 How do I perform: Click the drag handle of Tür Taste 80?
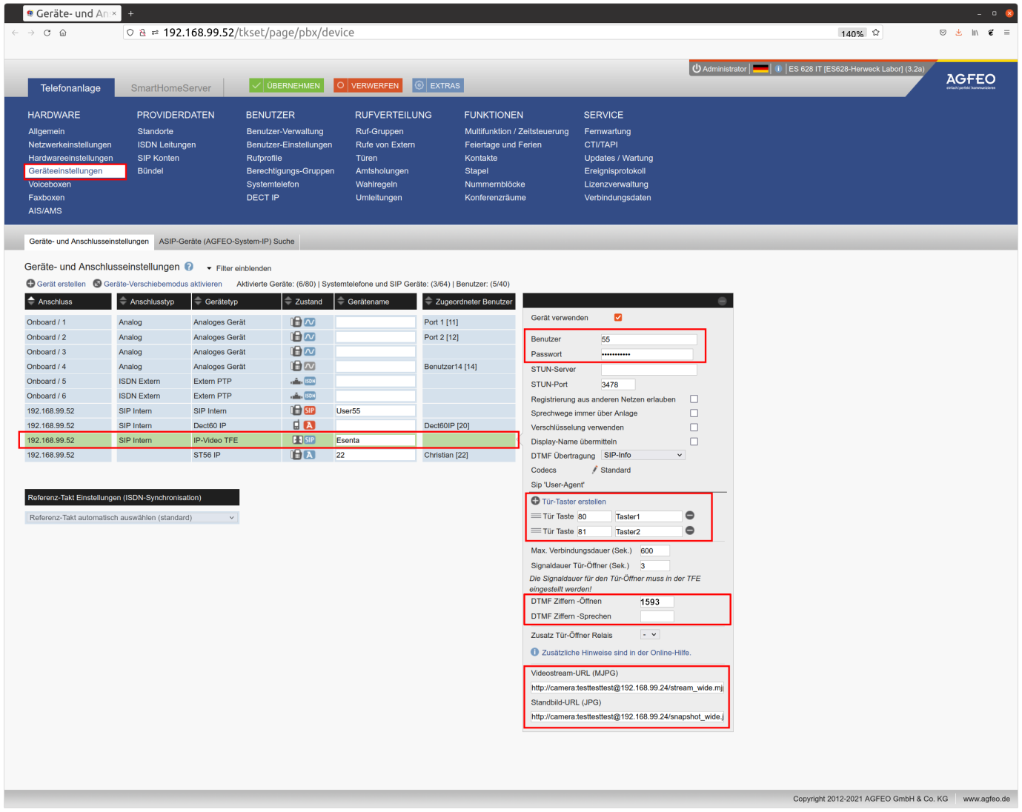tap(536, 516)
